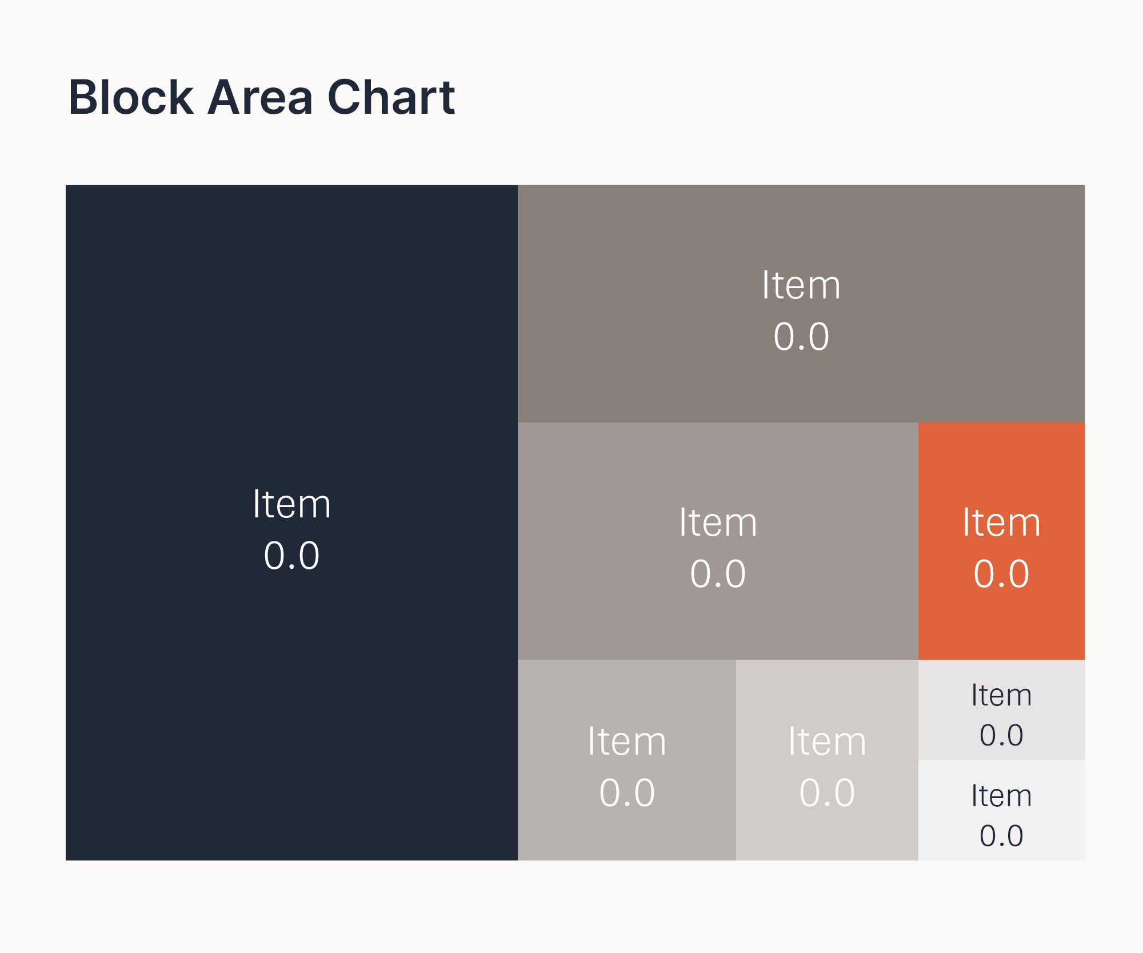1143x953 pixels.
Task: Select small light block directly below orange
Action: click(x=1001, y=710)
